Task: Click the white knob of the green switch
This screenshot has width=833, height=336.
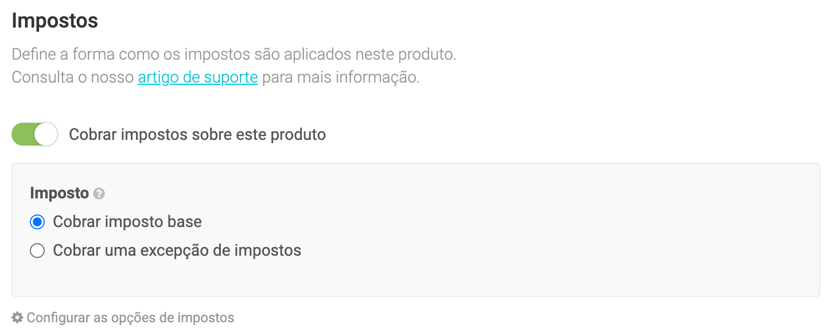Action: pyautogui.click(x=46, y=135)
